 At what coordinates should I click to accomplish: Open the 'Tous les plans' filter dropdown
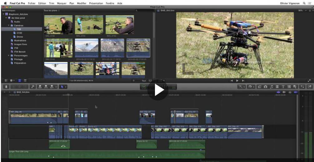coord(51,10)
